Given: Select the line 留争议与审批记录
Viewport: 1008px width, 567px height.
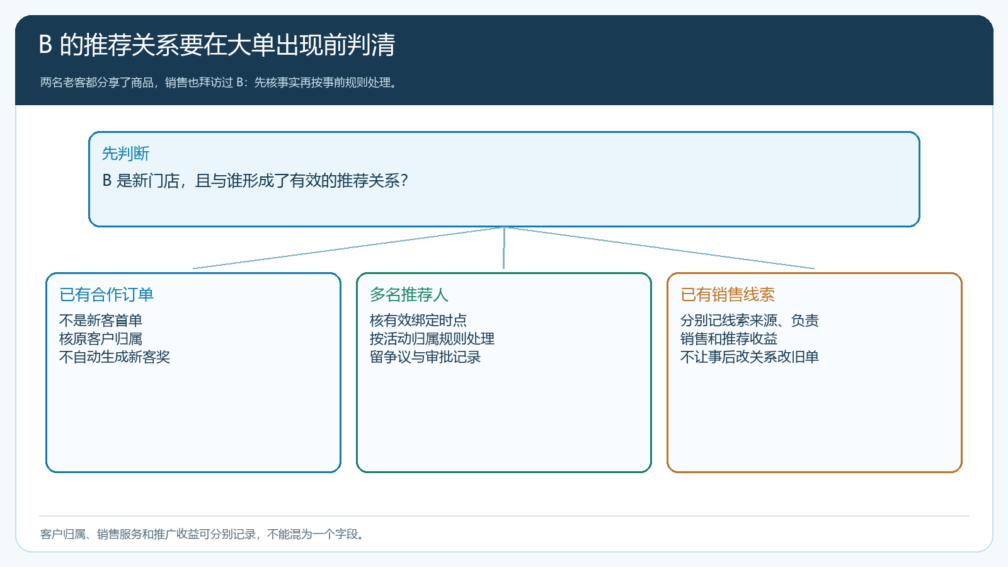Looking at the screenshot, I should point(425,357).
